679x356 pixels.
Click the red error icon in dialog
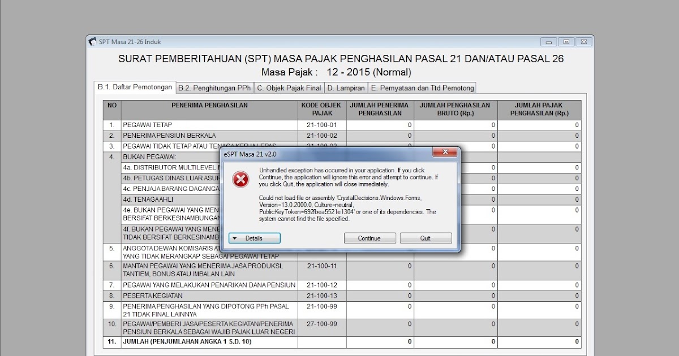[x=241, y=180]
